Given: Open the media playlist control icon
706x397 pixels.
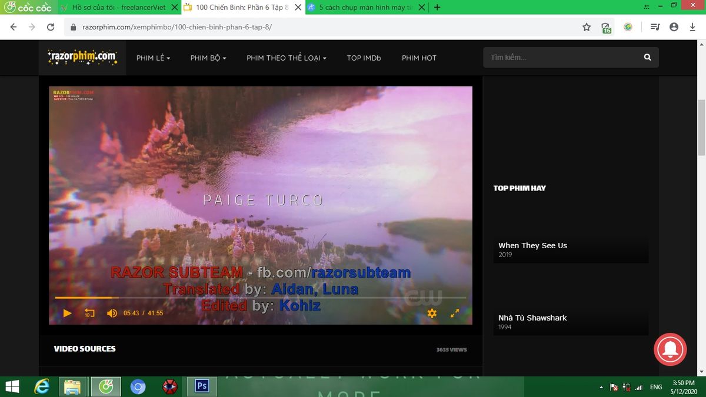Looking at the screenshot, I should (655, 27).
